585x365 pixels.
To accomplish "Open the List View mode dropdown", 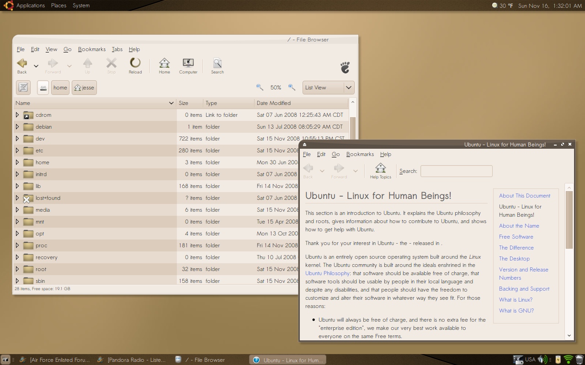I will 329,88.
